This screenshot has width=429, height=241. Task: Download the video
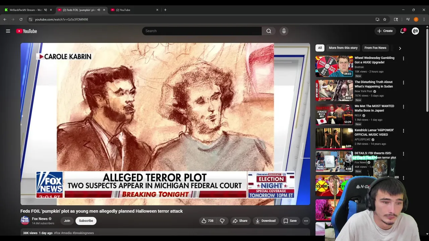pyautogui.click(x=265, y=221)
